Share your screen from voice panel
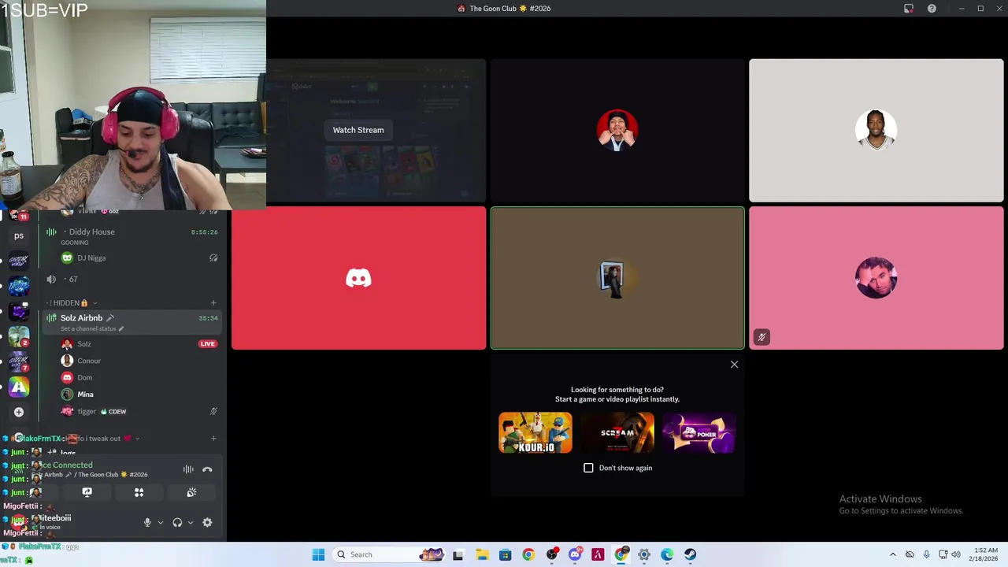This screenshot has height=567, width=1008. coord(87,492)
